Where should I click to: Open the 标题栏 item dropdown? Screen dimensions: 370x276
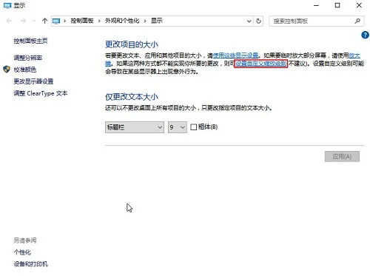click(x=135, y=127)
